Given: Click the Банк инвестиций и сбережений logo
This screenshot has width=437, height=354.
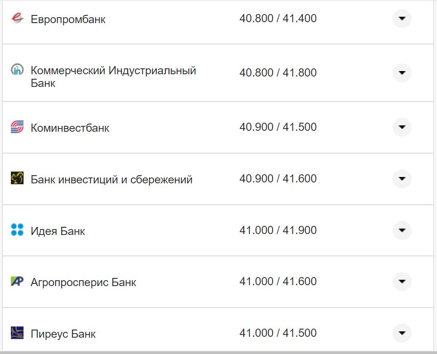Looking at the screenshot, I should pos(17,178).
